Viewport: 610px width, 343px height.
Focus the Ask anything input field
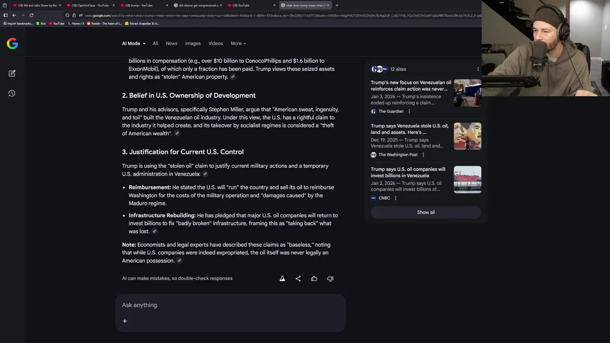[x=230, y=305]
